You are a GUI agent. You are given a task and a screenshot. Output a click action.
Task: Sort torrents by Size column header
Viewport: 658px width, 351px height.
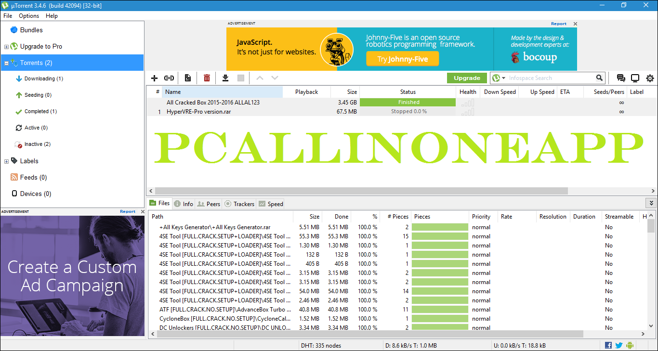[x=345, y=91]
